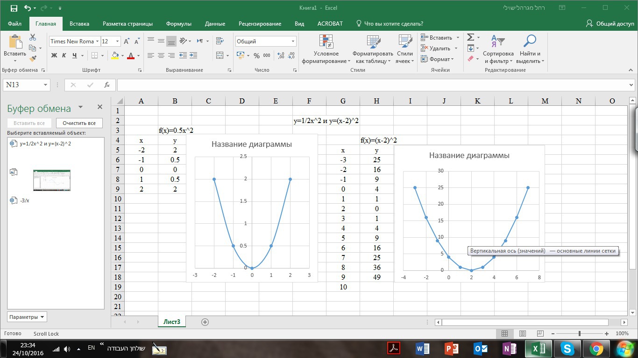The width and height of the screenshot is (638, 358).
Task: Select the Лист3 sheet tab
Action: 172,322
